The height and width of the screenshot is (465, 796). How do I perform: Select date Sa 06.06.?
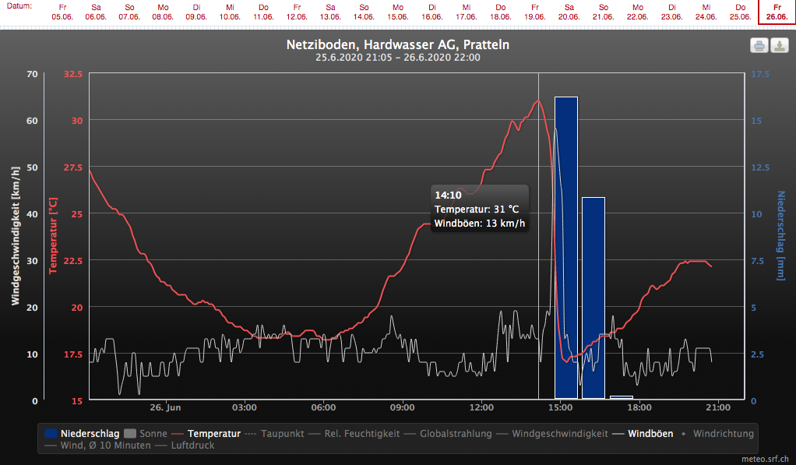tap(96, 12)
